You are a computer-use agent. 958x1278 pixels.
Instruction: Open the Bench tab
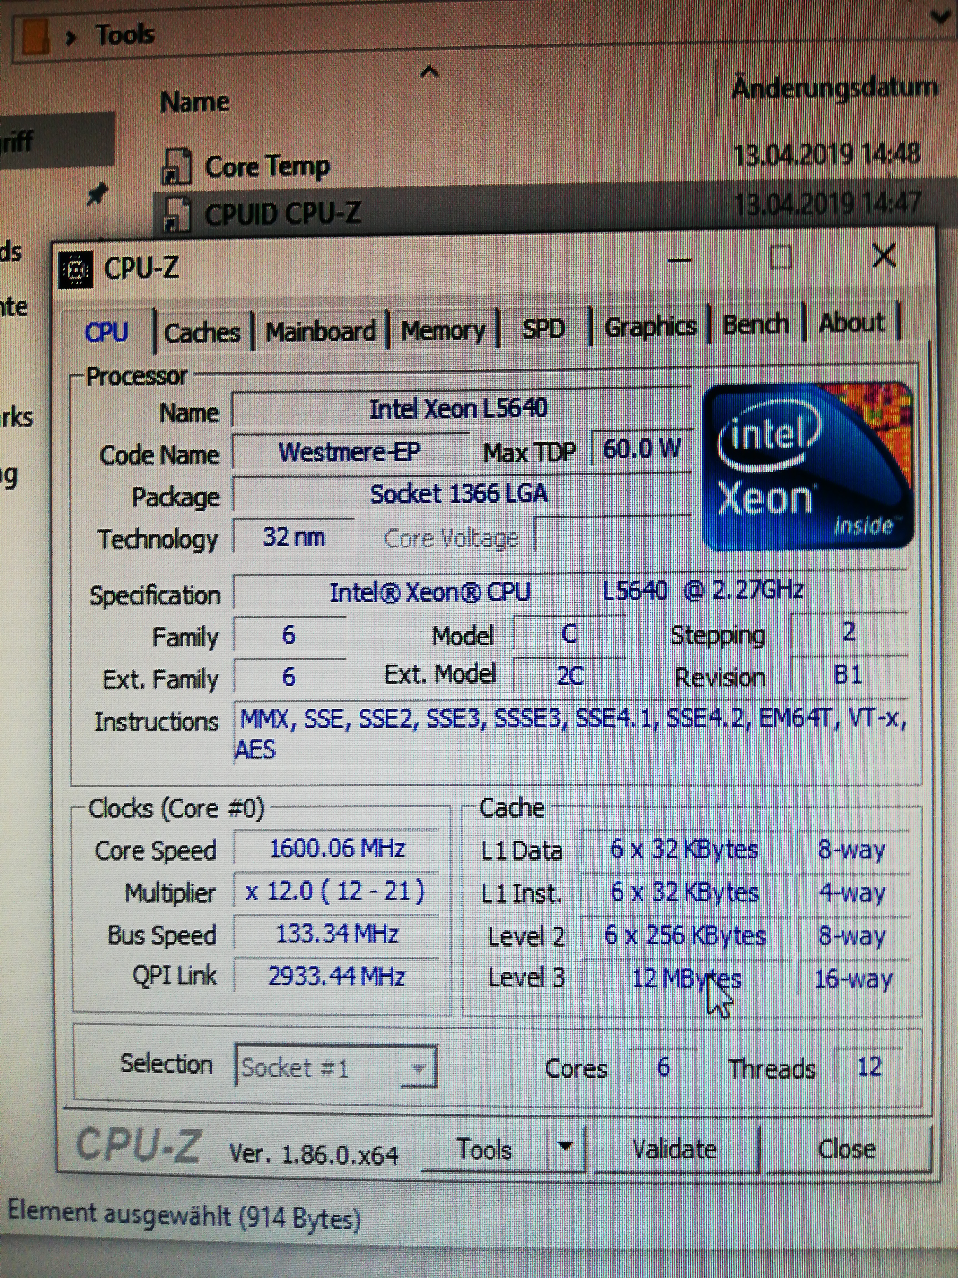coord(755,325)
